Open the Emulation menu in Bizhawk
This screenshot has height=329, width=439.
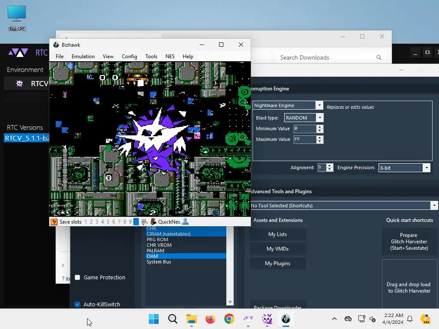tap(83, 57)
